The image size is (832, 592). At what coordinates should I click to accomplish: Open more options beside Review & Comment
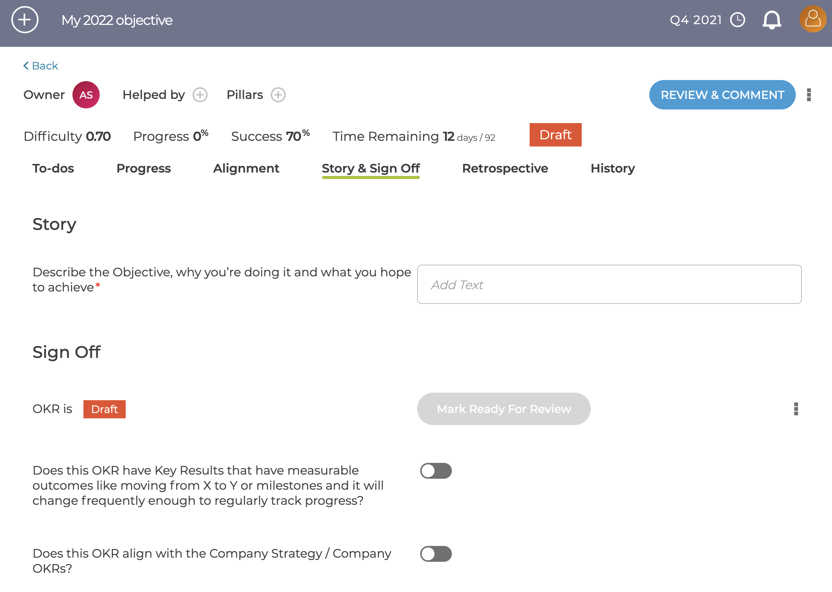pos(809,95)
